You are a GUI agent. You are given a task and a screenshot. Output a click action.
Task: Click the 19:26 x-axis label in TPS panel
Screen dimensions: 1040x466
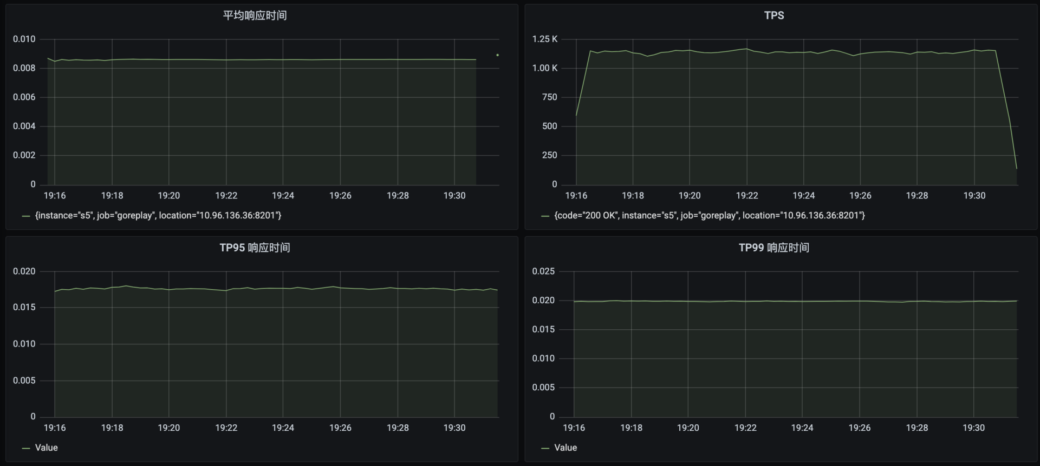click(860, 196)
